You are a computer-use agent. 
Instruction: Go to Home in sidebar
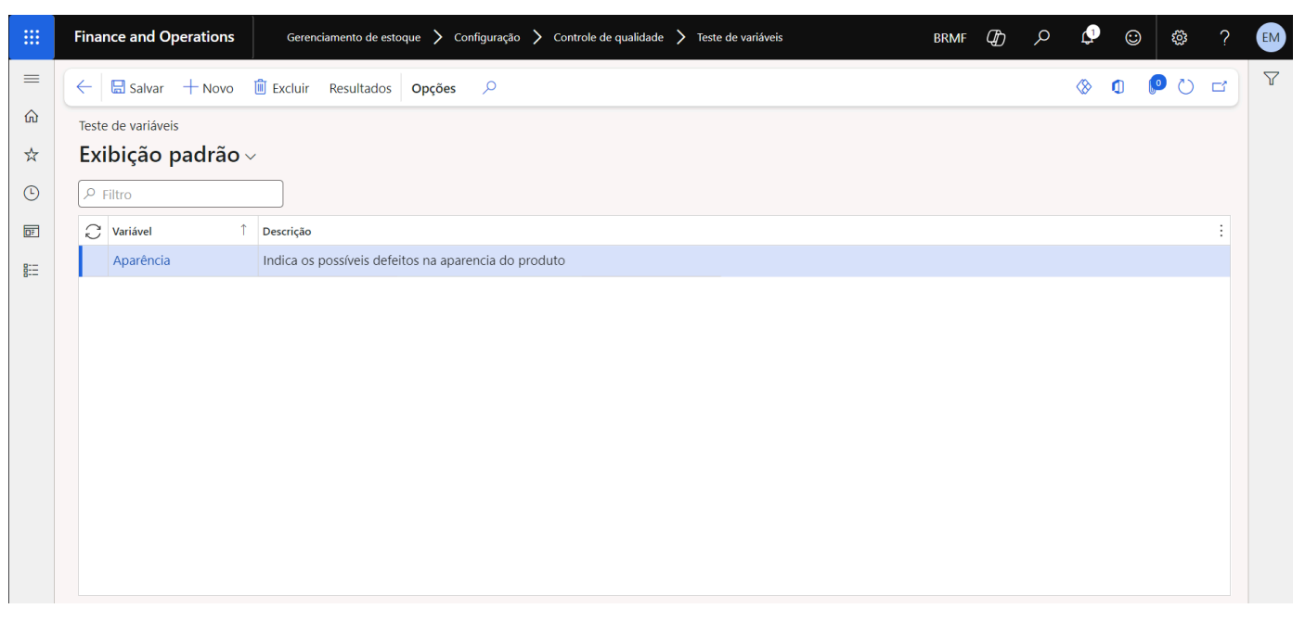coord(31,117)
